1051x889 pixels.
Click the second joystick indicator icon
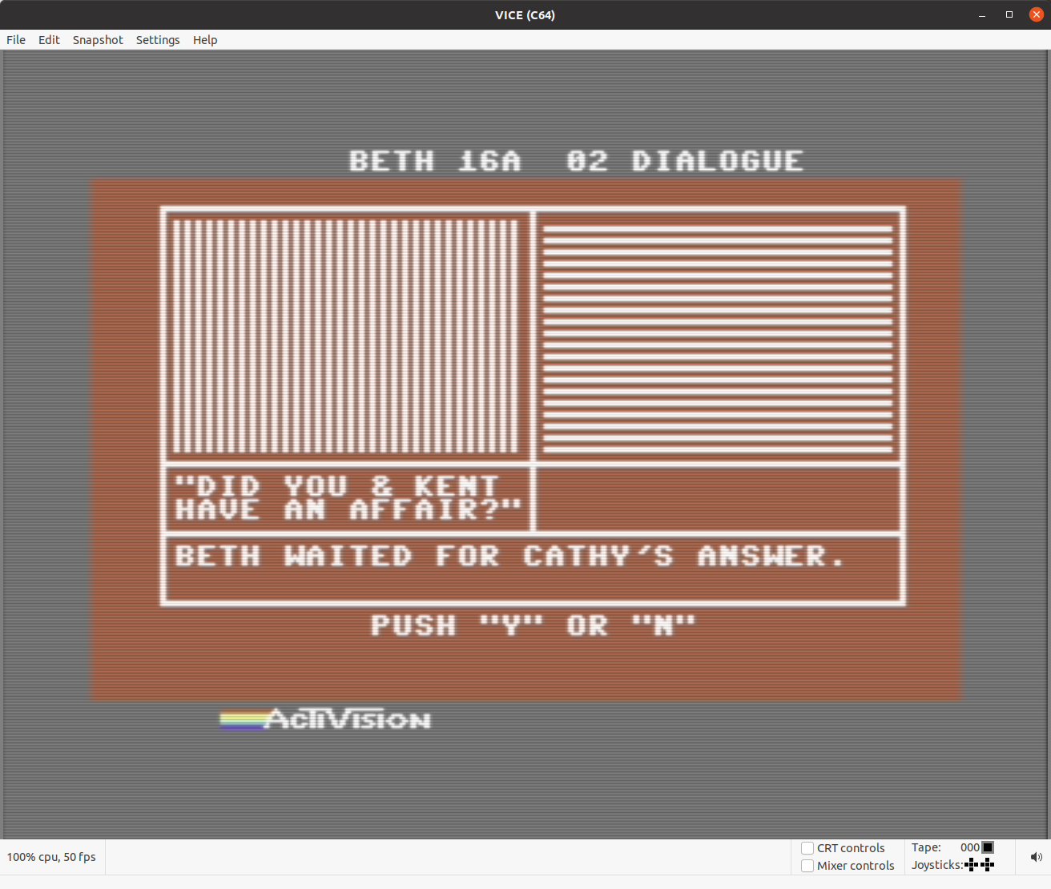(987, 865)
